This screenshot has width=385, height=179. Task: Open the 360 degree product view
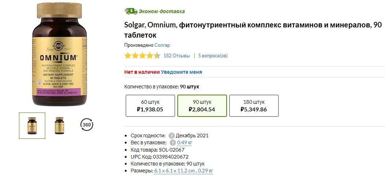(86, 125)
